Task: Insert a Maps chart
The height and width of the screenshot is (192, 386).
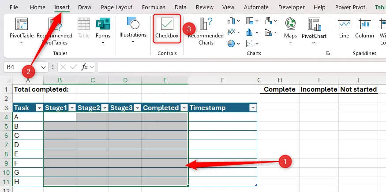Action: (290, 28)
